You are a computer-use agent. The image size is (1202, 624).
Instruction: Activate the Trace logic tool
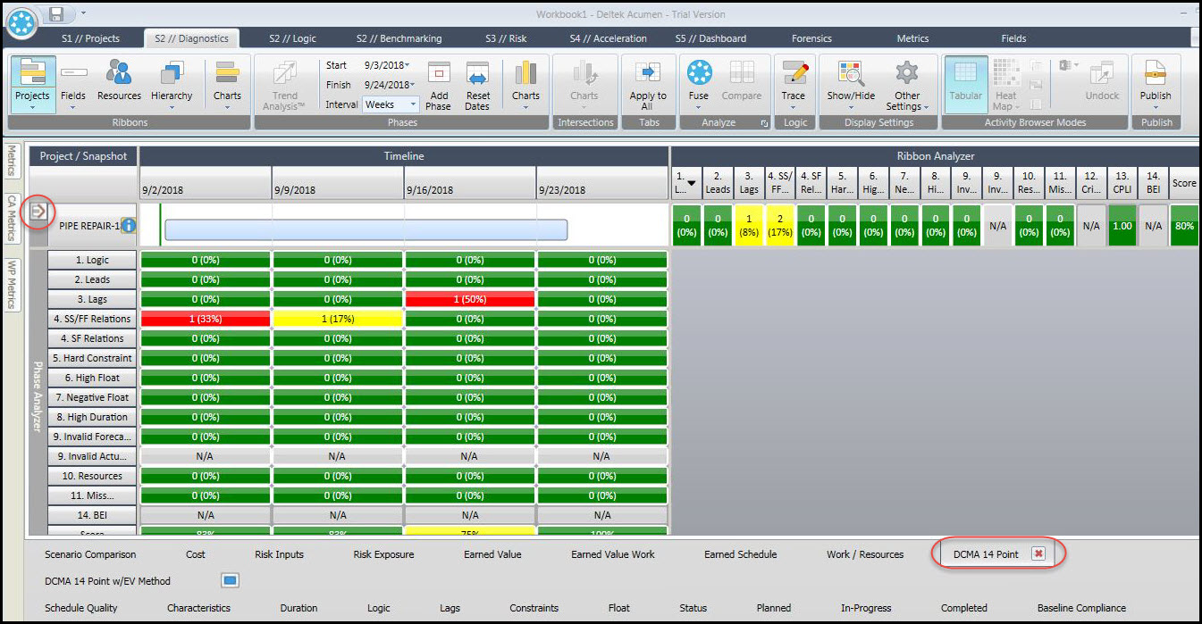click(794, 83)
